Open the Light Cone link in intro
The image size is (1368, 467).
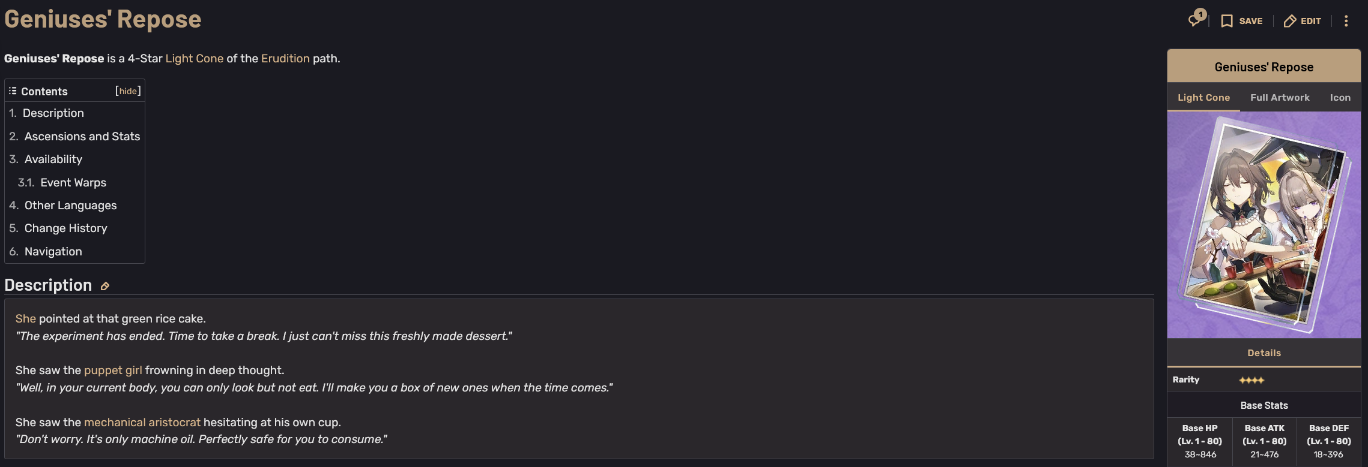[195, 59]
